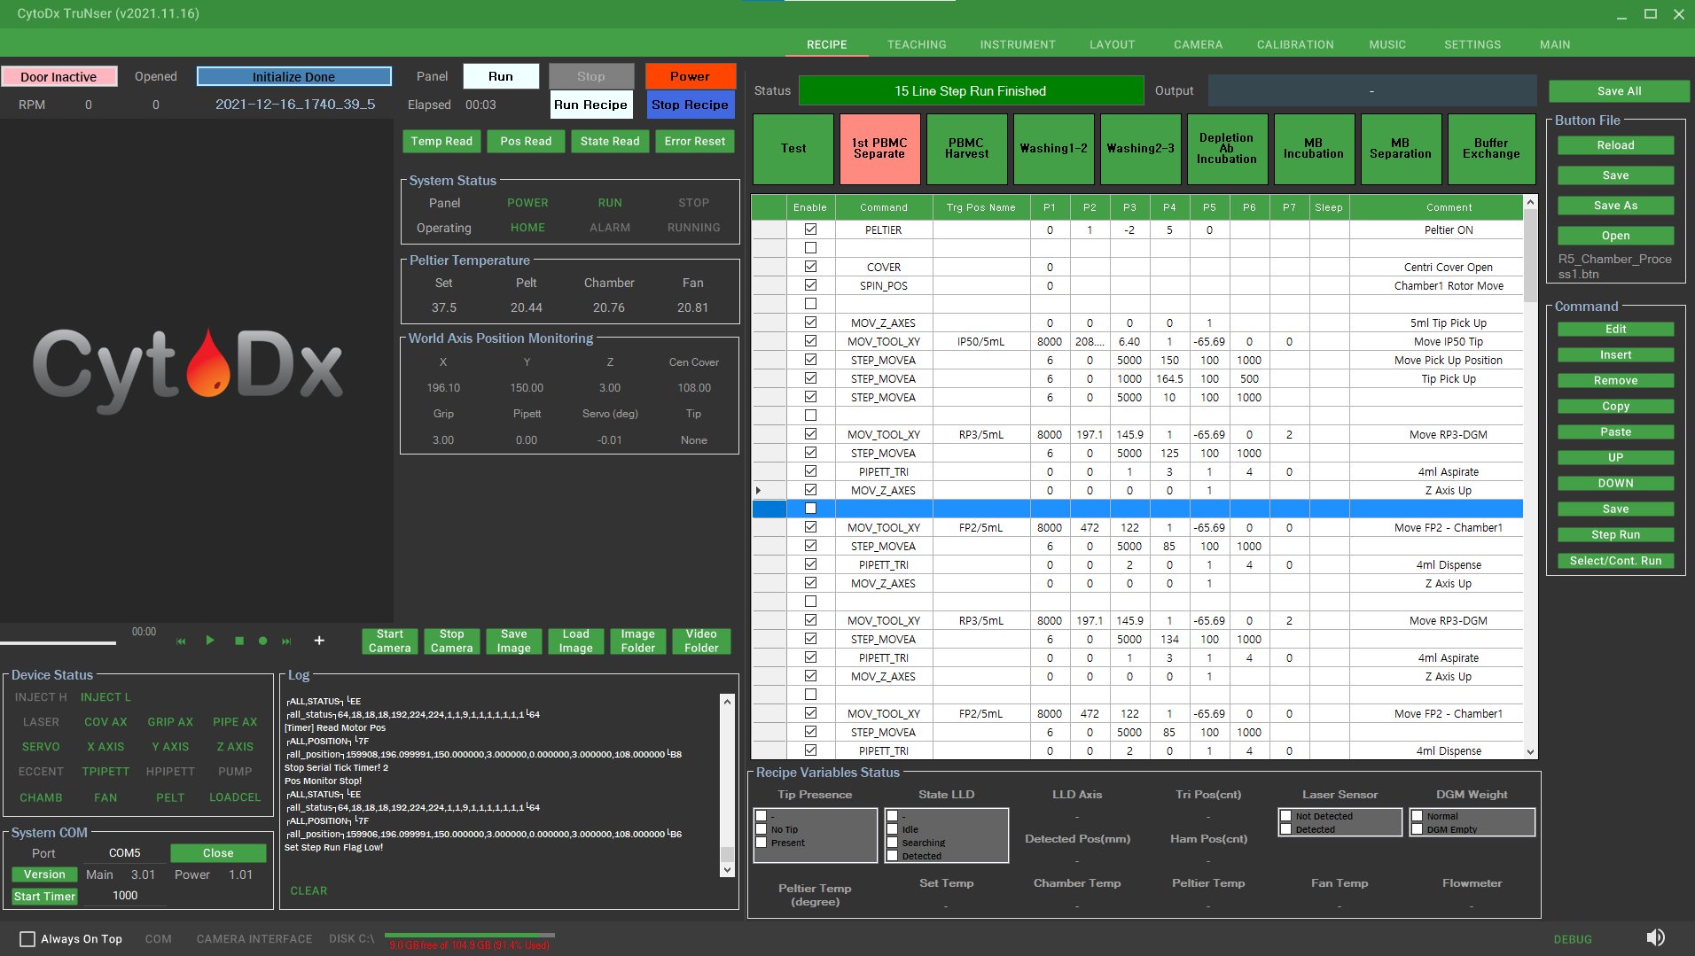
Task: Open the INSTRUMENT tab
Action: point(1018,44)
